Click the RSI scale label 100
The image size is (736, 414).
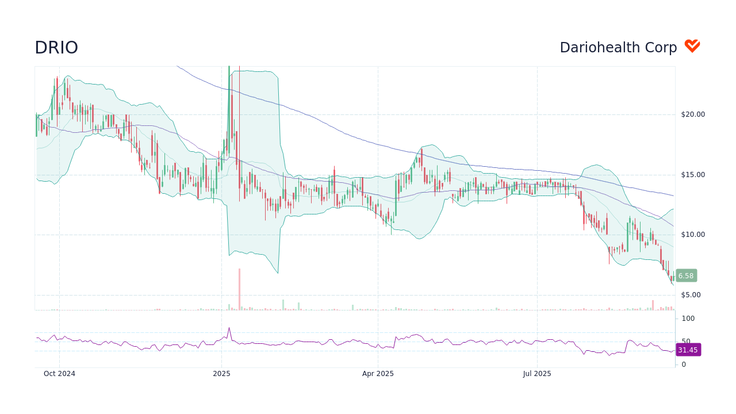(688, 319)
